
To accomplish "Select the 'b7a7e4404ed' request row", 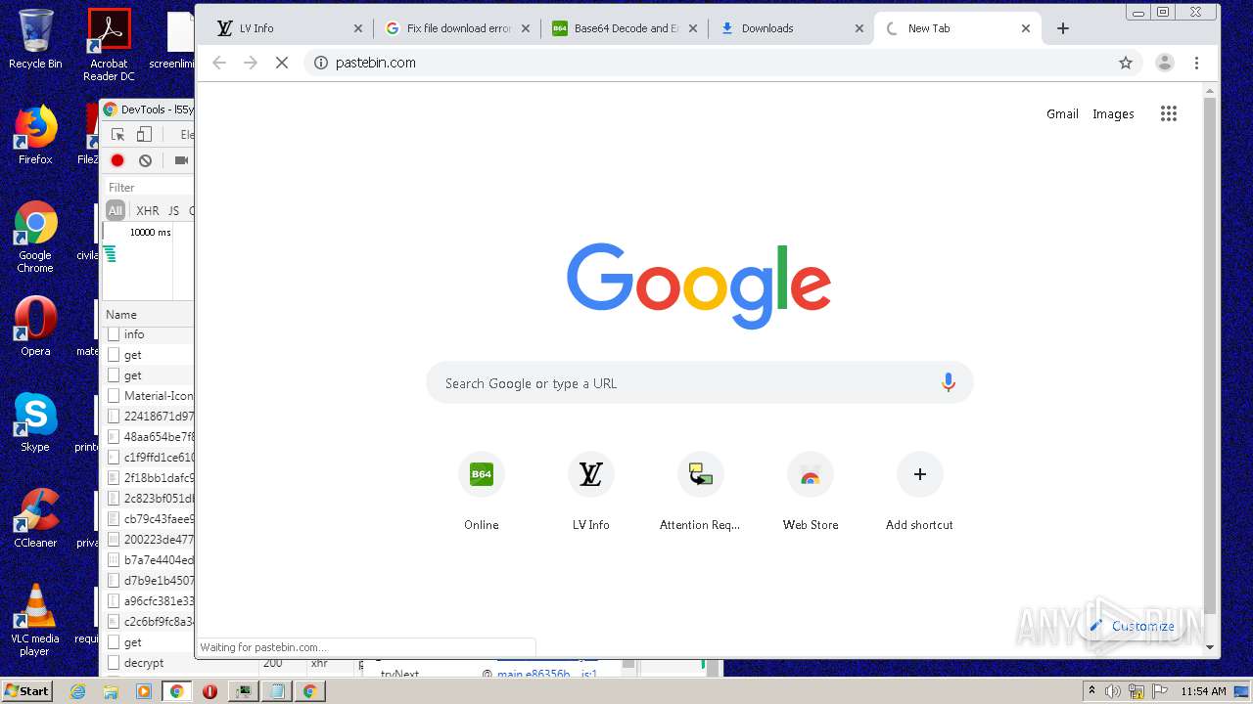I will pos(148,560).
